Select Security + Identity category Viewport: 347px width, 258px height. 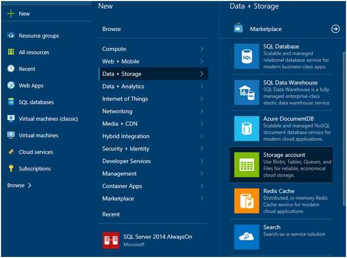[x=153, y=149]
